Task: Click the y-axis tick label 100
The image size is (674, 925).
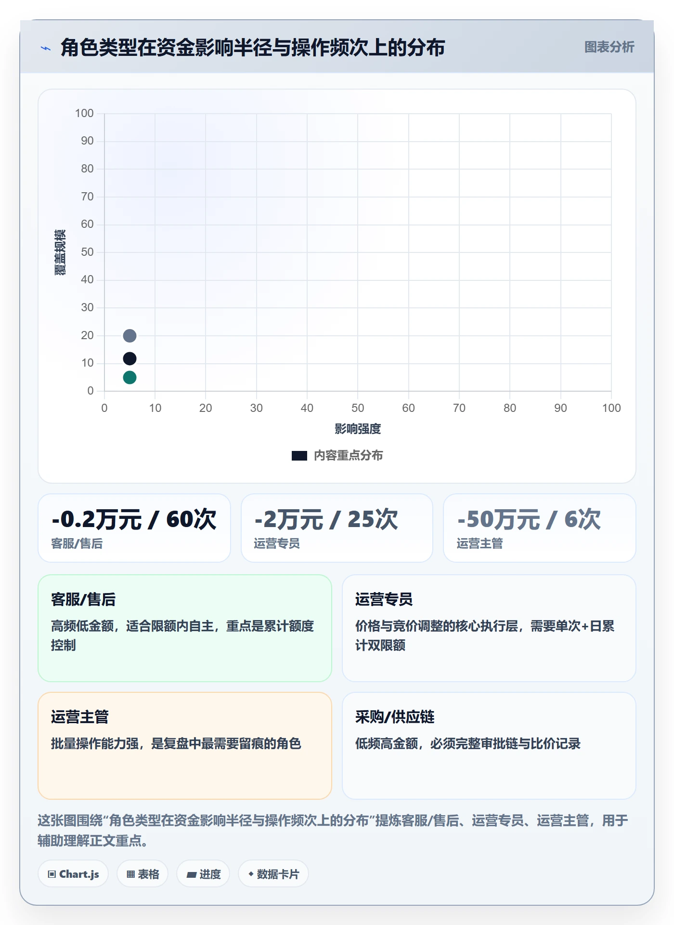Action: click(84, 113)
